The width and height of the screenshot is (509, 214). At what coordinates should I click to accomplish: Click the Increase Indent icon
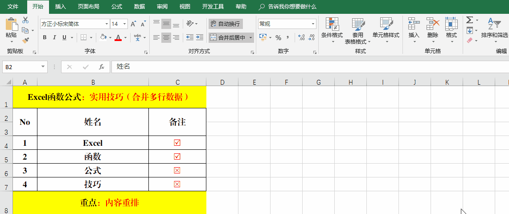tap(200, 37)
